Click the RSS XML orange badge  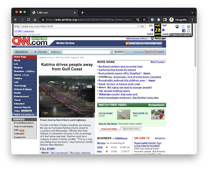[x=22, y=130]
